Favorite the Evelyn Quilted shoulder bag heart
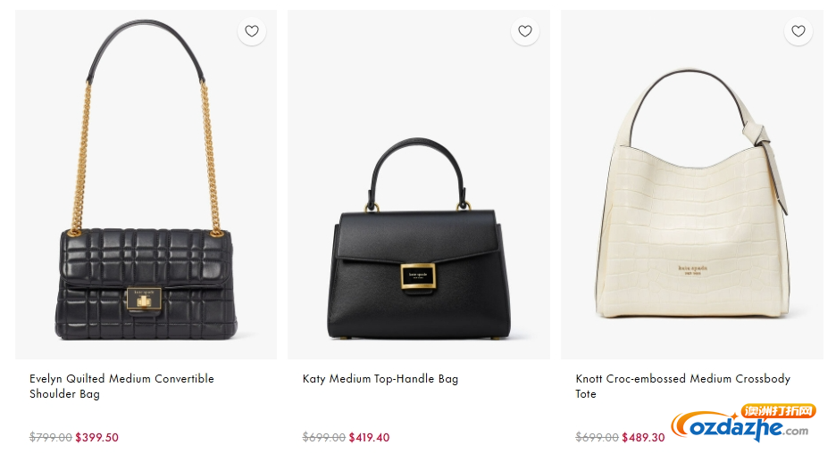Image resolution: width=836 pixels, height=453 pixels. click(252, 31)
